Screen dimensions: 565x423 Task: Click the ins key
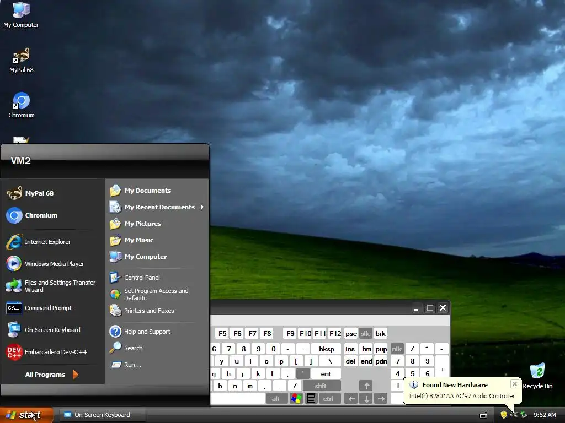[x=350, y=349]
